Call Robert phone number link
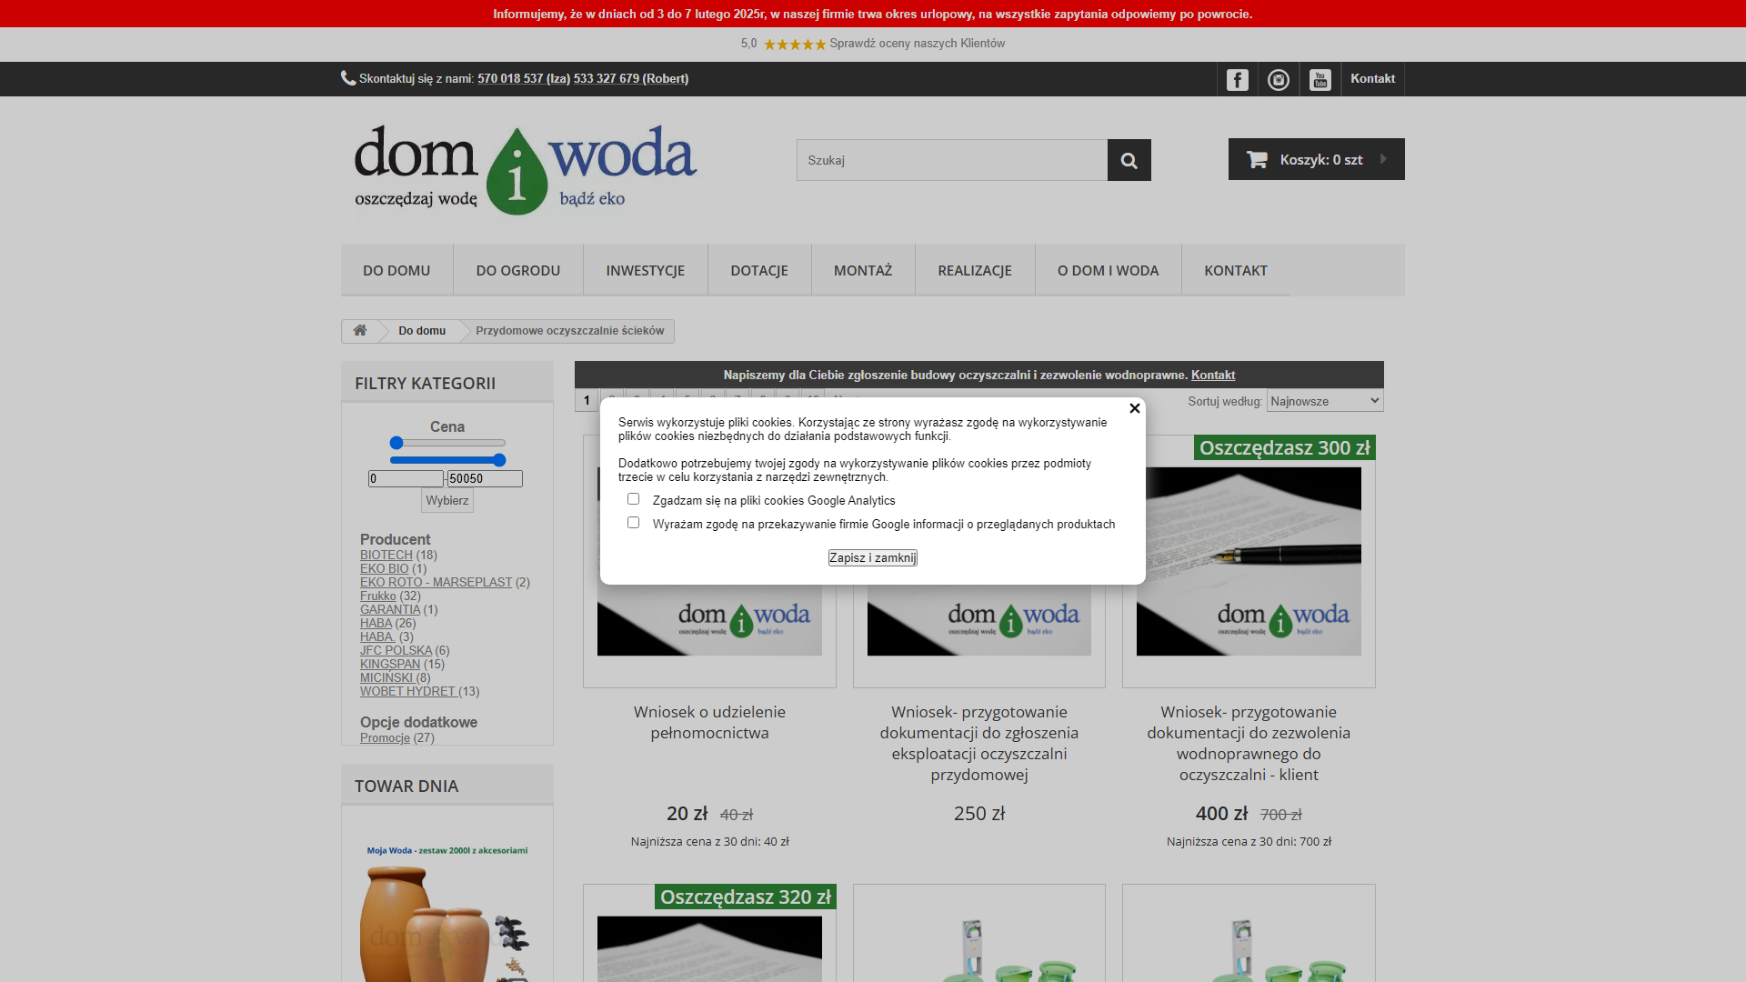The image size is (1746, 982). click(631, 79)
